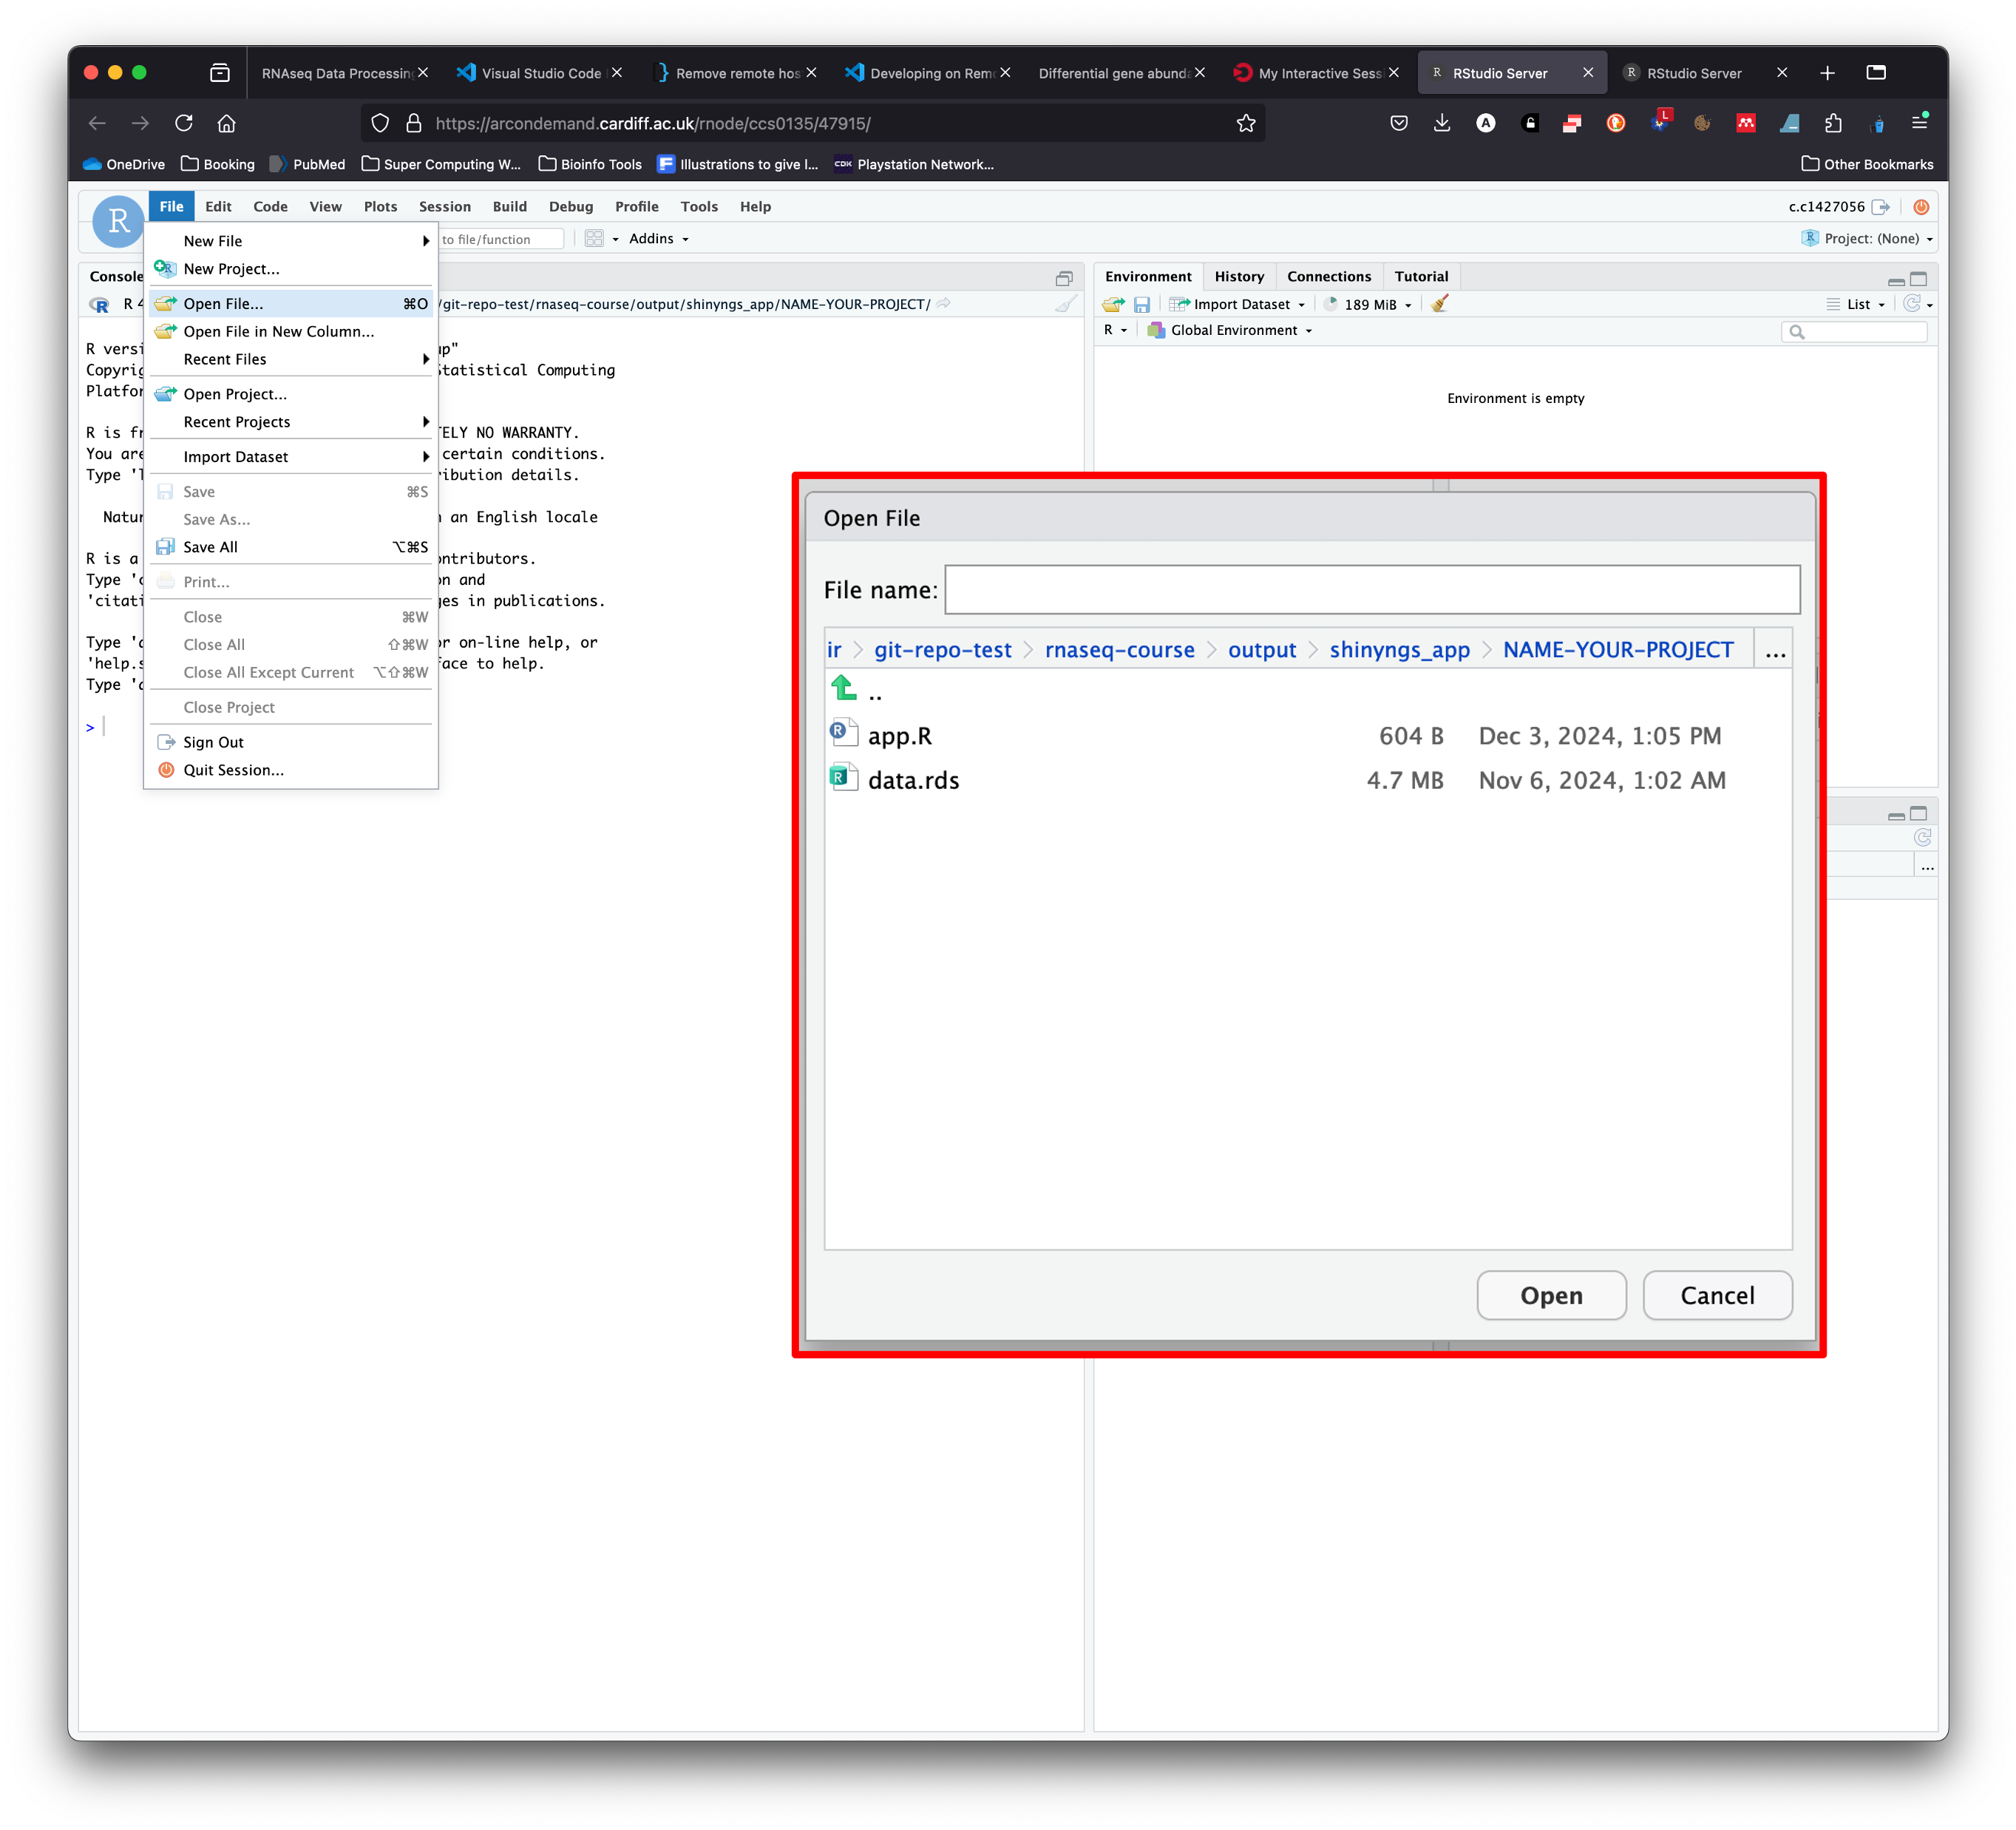Click the load workspace folder icon
This screenshot has width=2016, height=1830.
click(x=1113, y=304)
